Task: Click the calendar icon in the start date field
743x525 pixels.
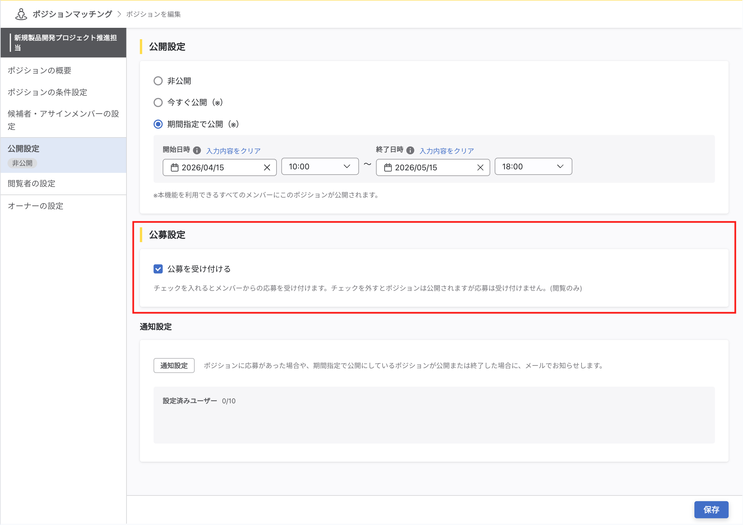Action: (175, 167)
